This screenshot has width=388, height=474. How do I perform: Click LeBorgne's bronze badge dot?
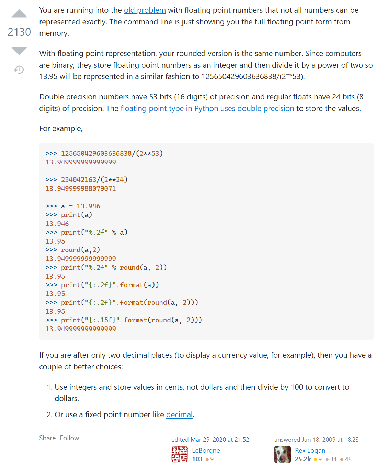(x=207, y=459)
